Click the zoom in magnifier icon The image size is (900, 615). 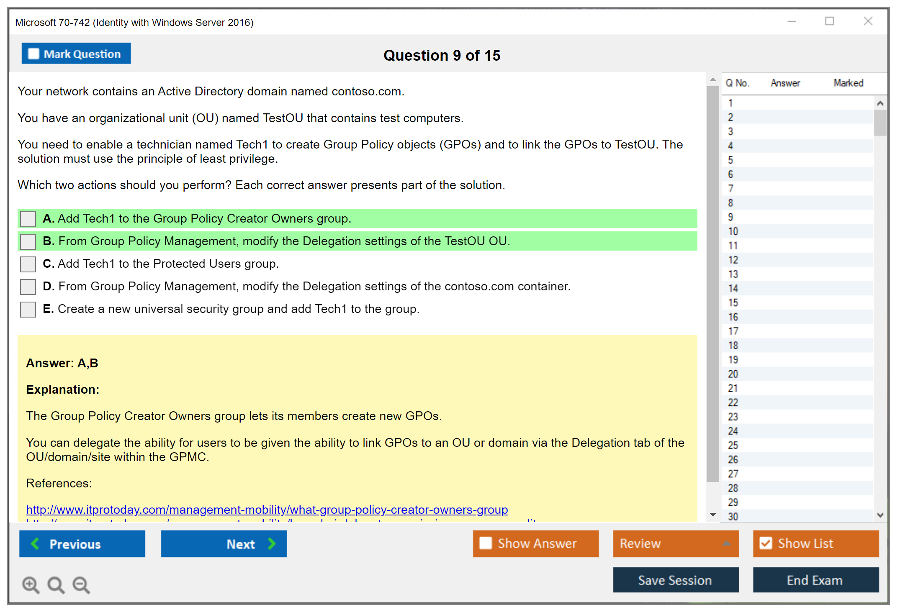tap(31, 584)
